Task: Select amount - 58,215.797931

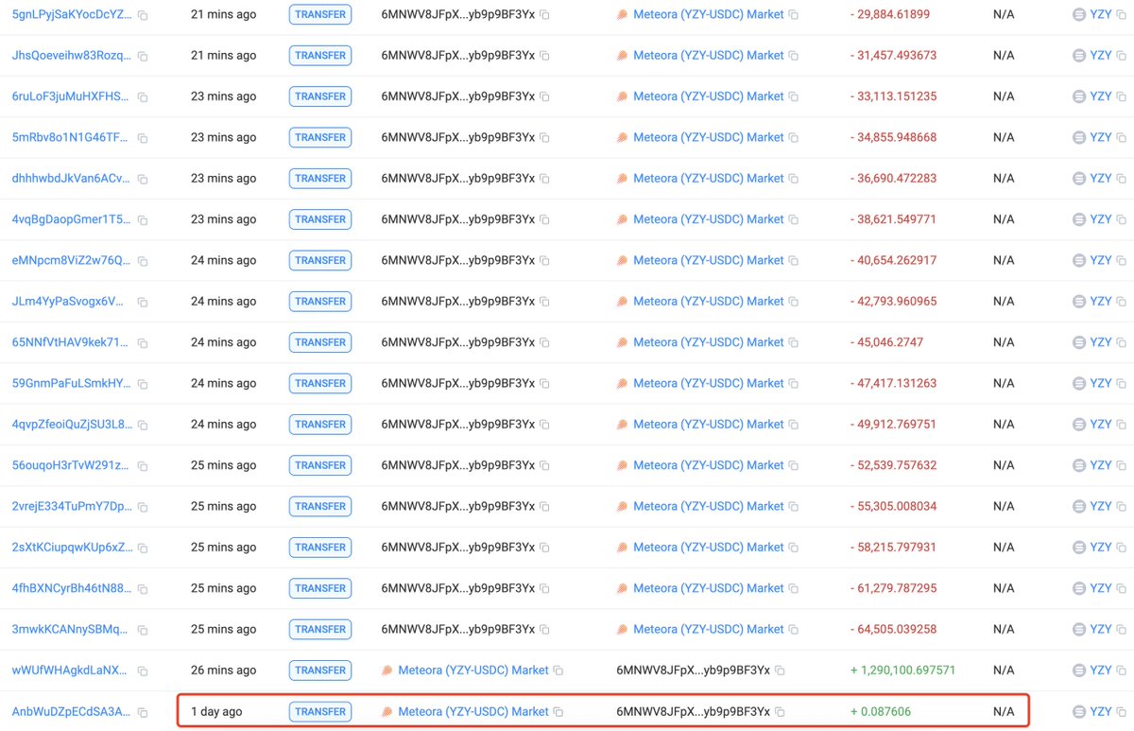Action: tap(893, 547)
